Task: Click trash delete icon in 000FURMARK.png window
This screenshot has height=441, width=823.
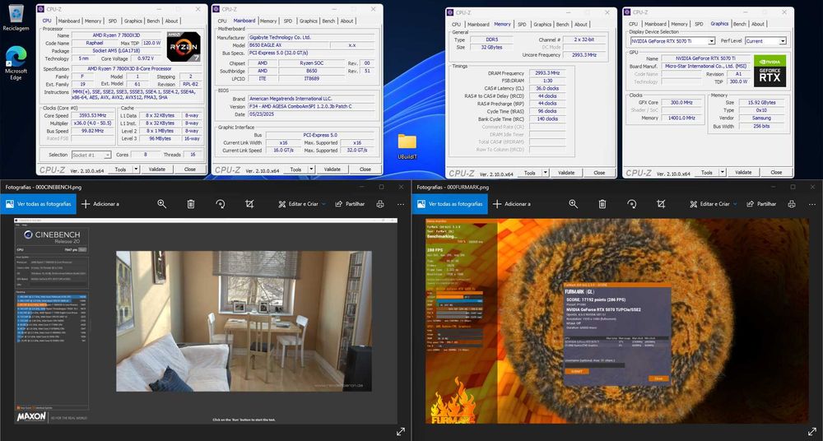Action: [602, 204]
